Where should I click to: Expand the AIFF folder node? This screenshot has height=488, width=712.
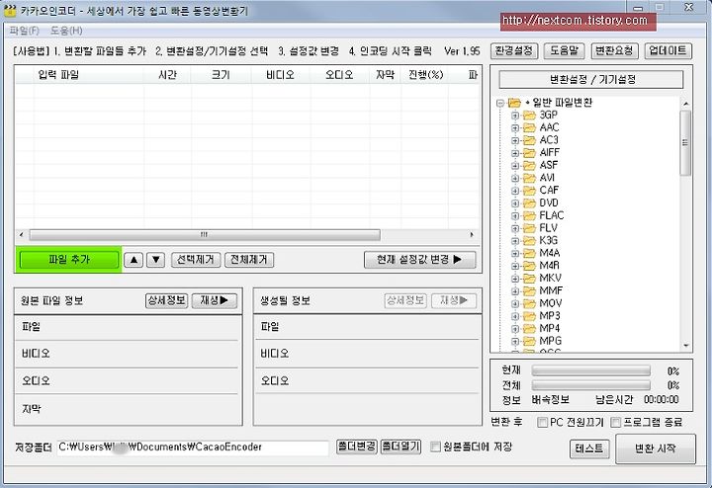click(x=515, y=153)
